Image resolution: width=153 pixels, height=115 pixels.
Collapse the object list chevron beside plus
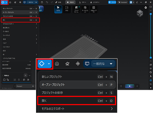point(30,76)
